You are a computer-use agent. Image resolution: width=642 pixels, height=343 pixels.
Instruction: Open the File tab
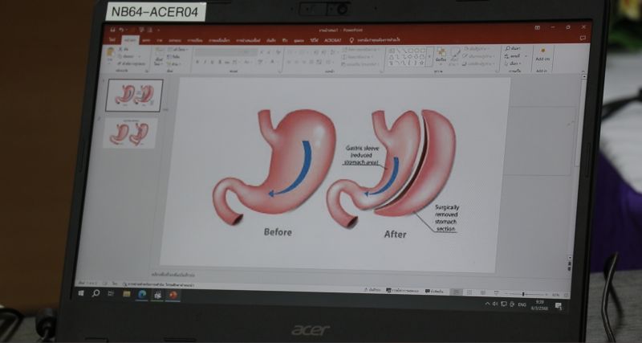pos(112,39)
